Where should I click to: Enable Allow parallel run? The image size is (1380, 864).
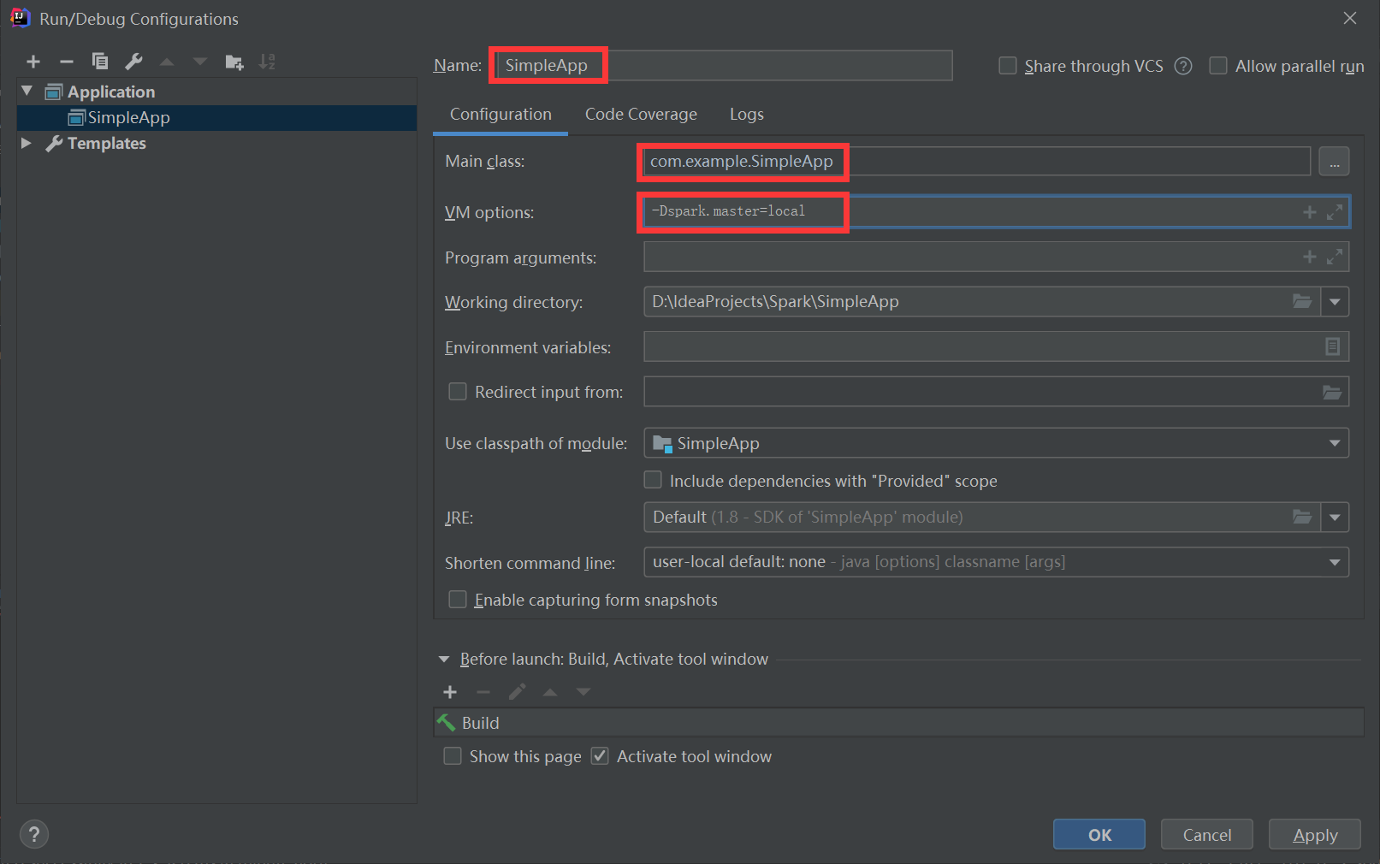click(x=1217, y=65)
